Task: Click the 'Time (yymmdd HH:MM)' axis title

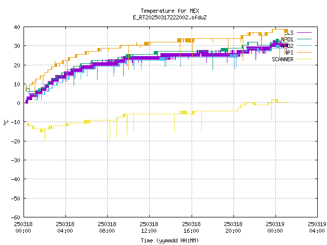Action: [170, 240]
